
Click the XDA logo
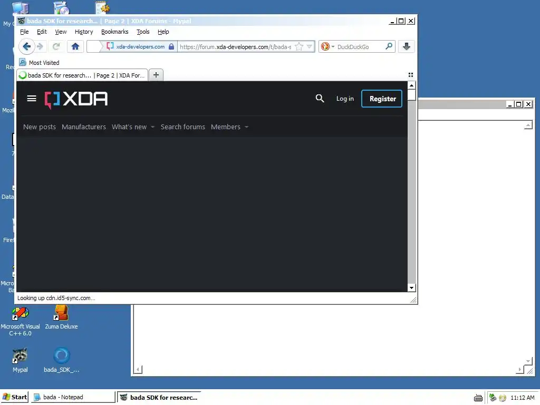(76, 99)
